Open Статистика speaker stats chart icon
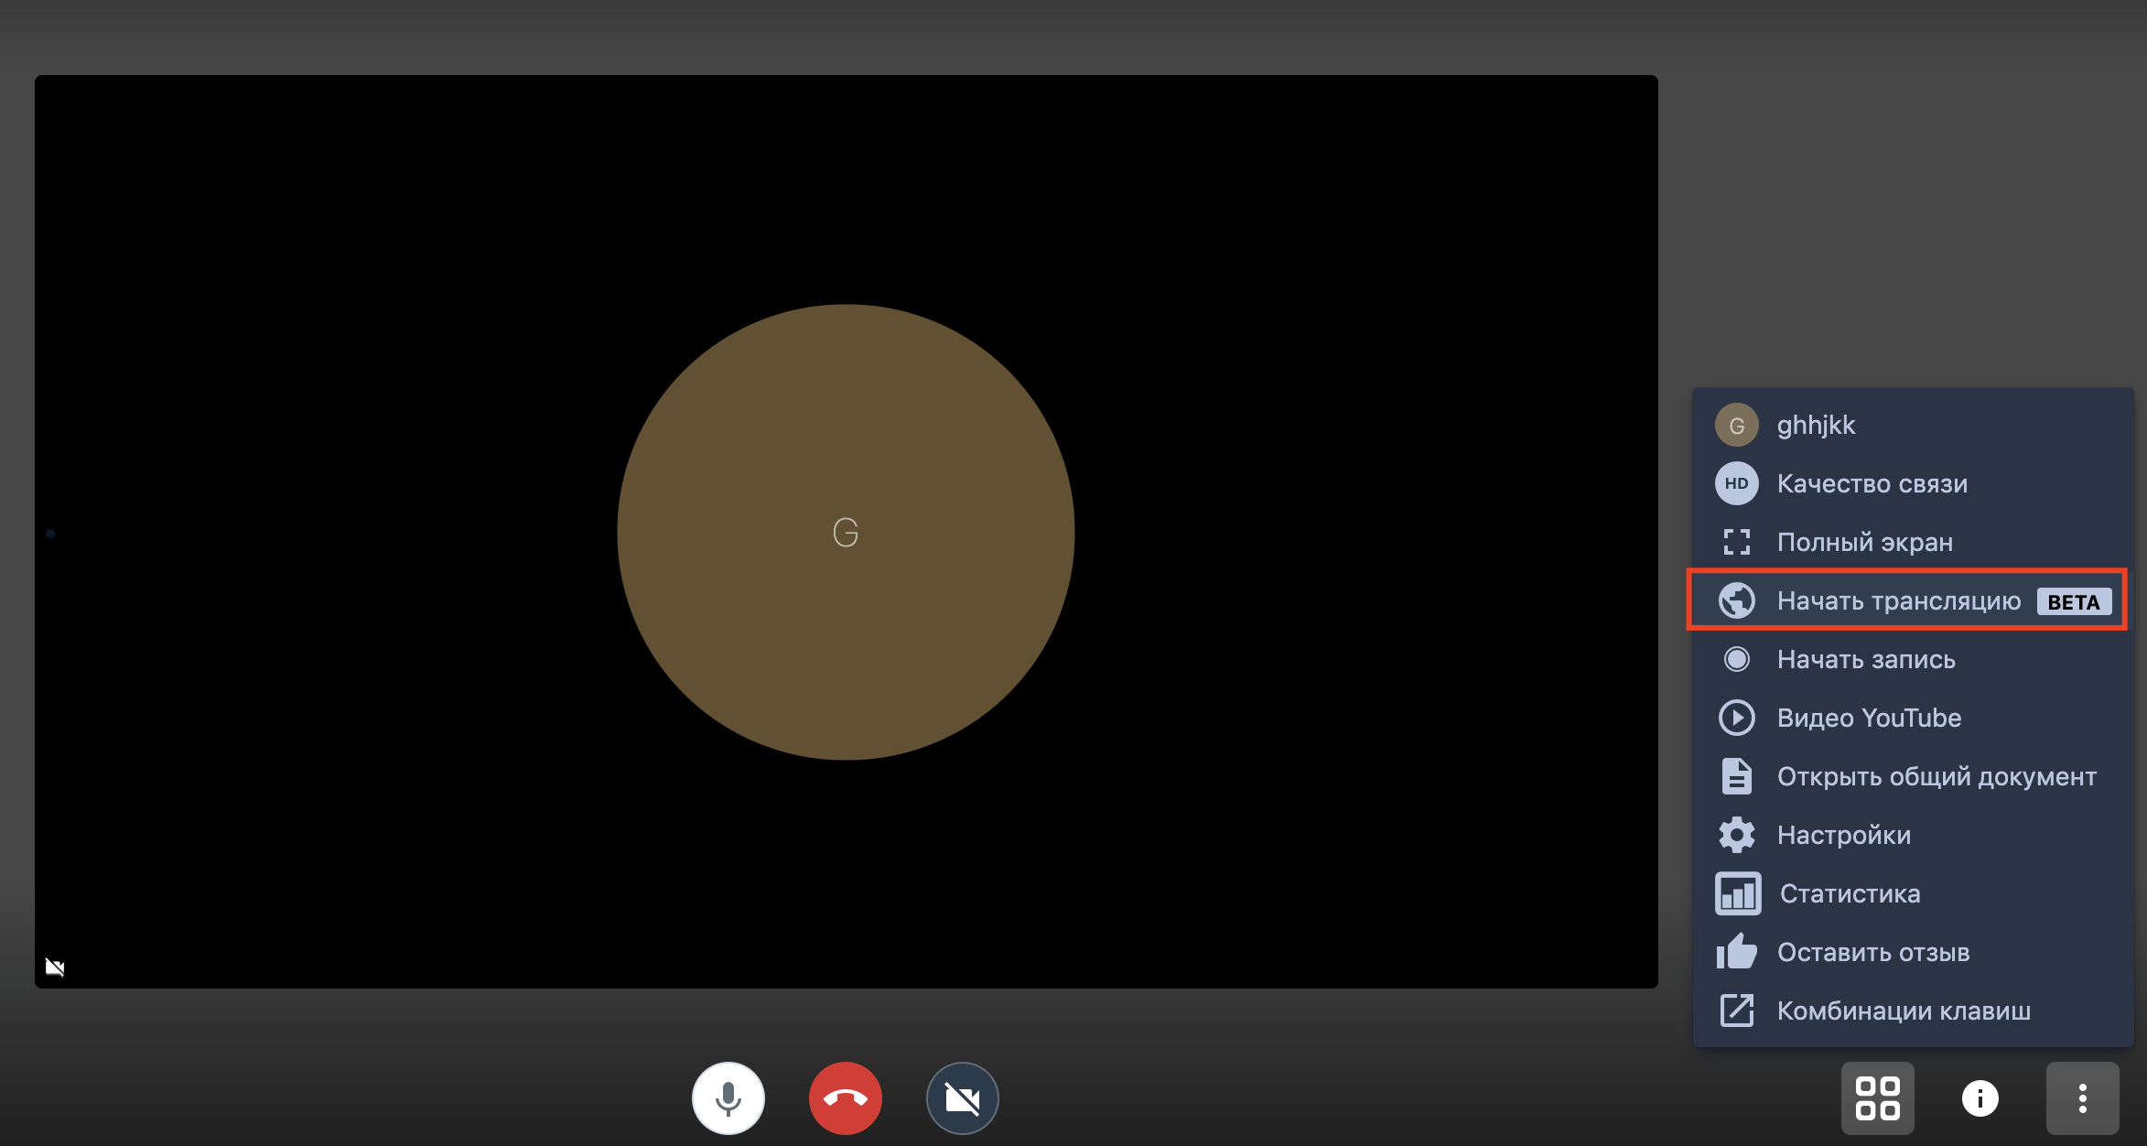 click(x=1737, y=893)
